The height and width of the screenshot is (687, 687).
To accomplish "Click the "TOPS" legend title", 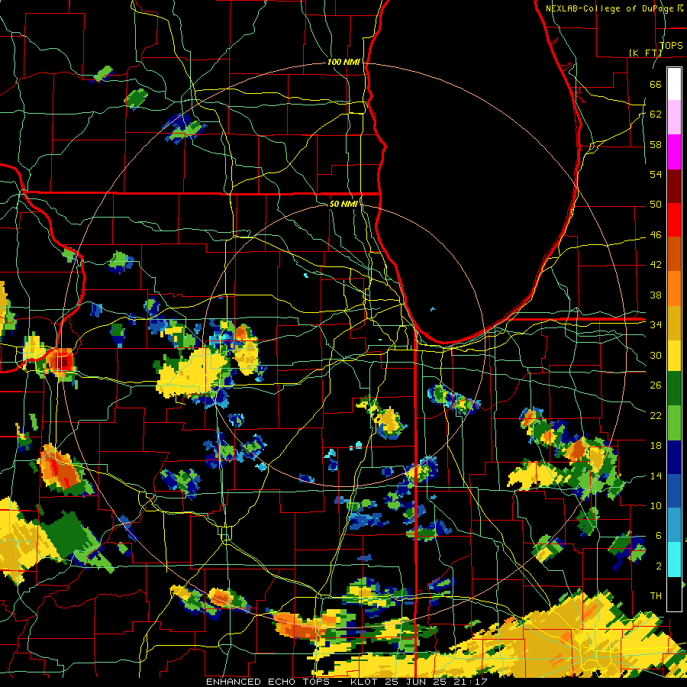I will [x=671, y=45].
